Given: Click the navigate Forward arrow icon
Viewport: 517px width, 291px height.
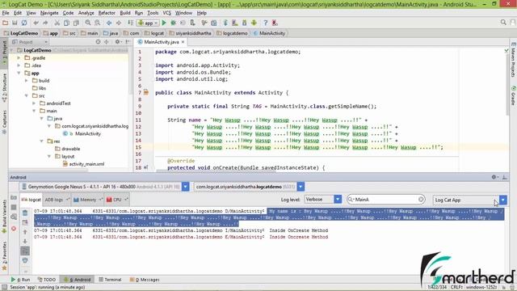Looking at the screenshot, I should pos(119,23).
